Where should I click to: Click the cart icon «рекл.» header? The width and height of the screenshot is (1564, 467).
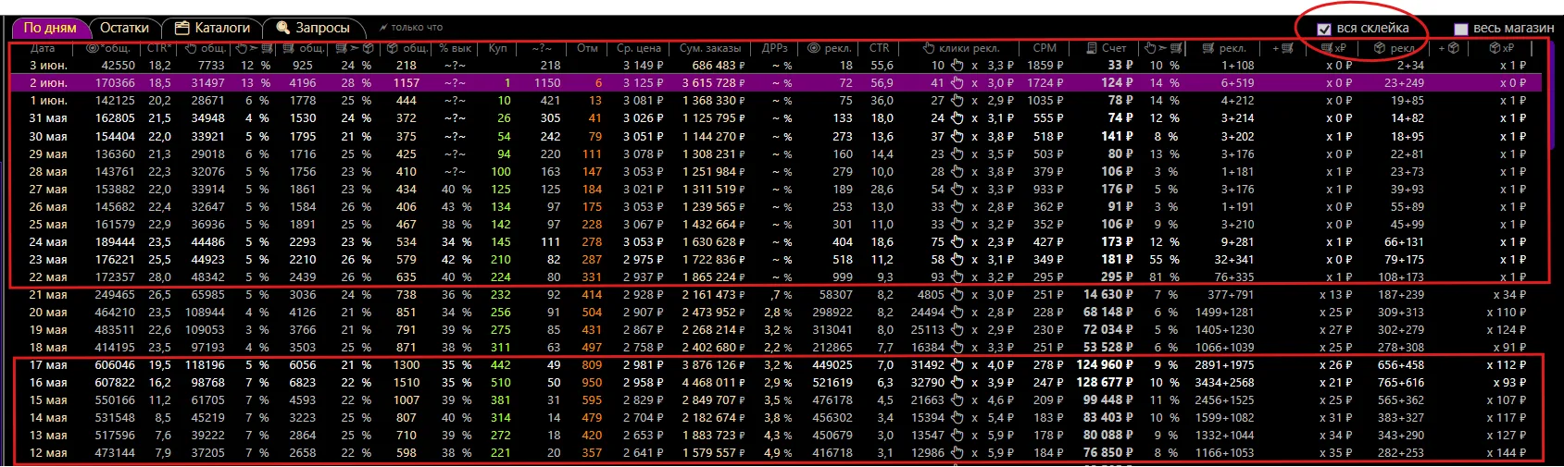pos(1207,48)
